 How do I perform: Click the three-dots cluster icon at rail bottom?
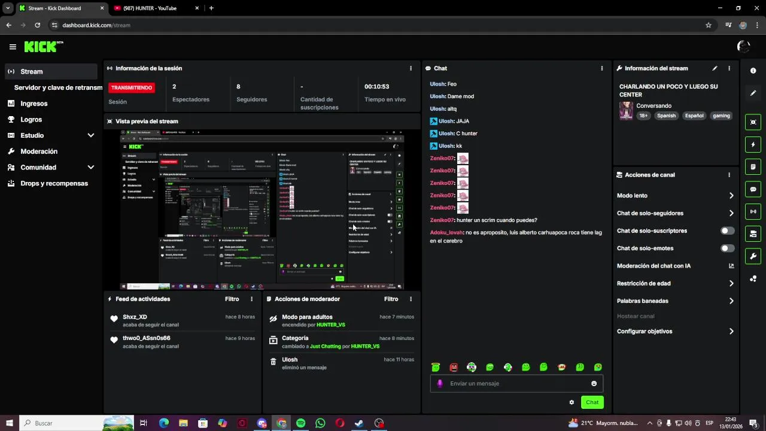(x=753, y=279)
